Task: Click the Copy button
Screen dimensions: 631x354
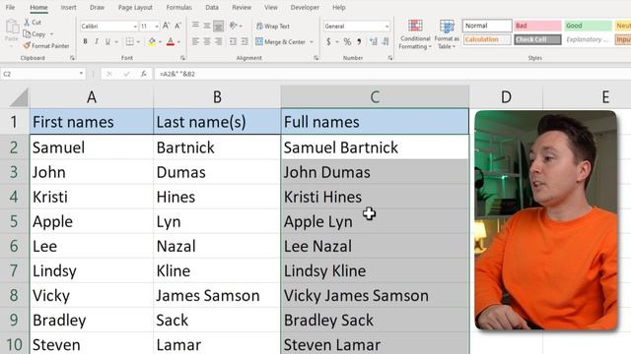Action: tap(35, 34)
